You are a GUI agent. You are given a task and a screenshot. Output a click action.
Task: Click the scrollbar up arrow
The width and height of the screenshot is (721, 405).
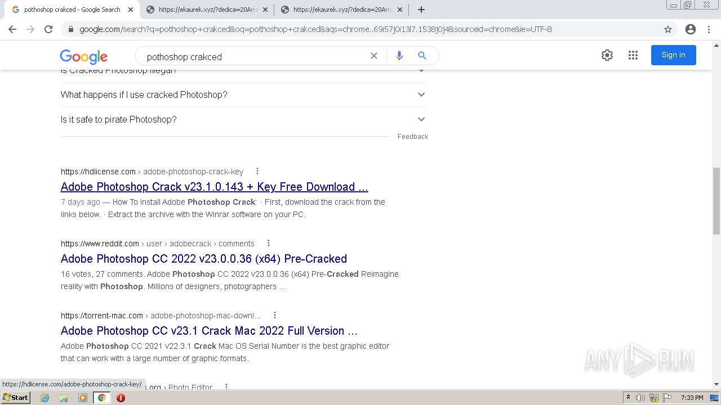(716, 44)
